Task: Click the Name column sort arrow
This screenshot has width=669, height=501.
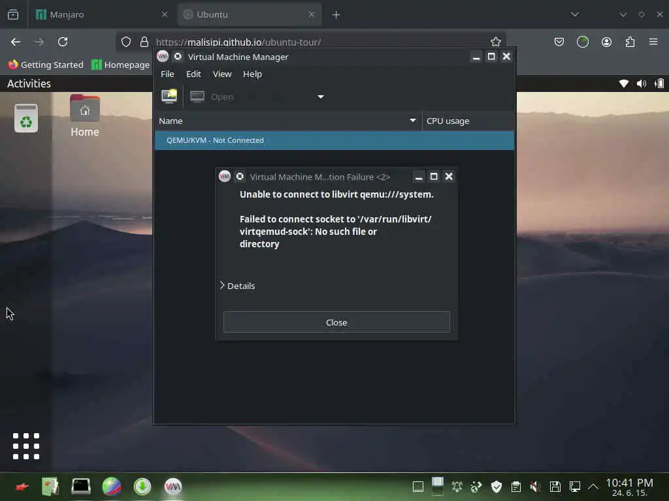Action: (413, 121)
